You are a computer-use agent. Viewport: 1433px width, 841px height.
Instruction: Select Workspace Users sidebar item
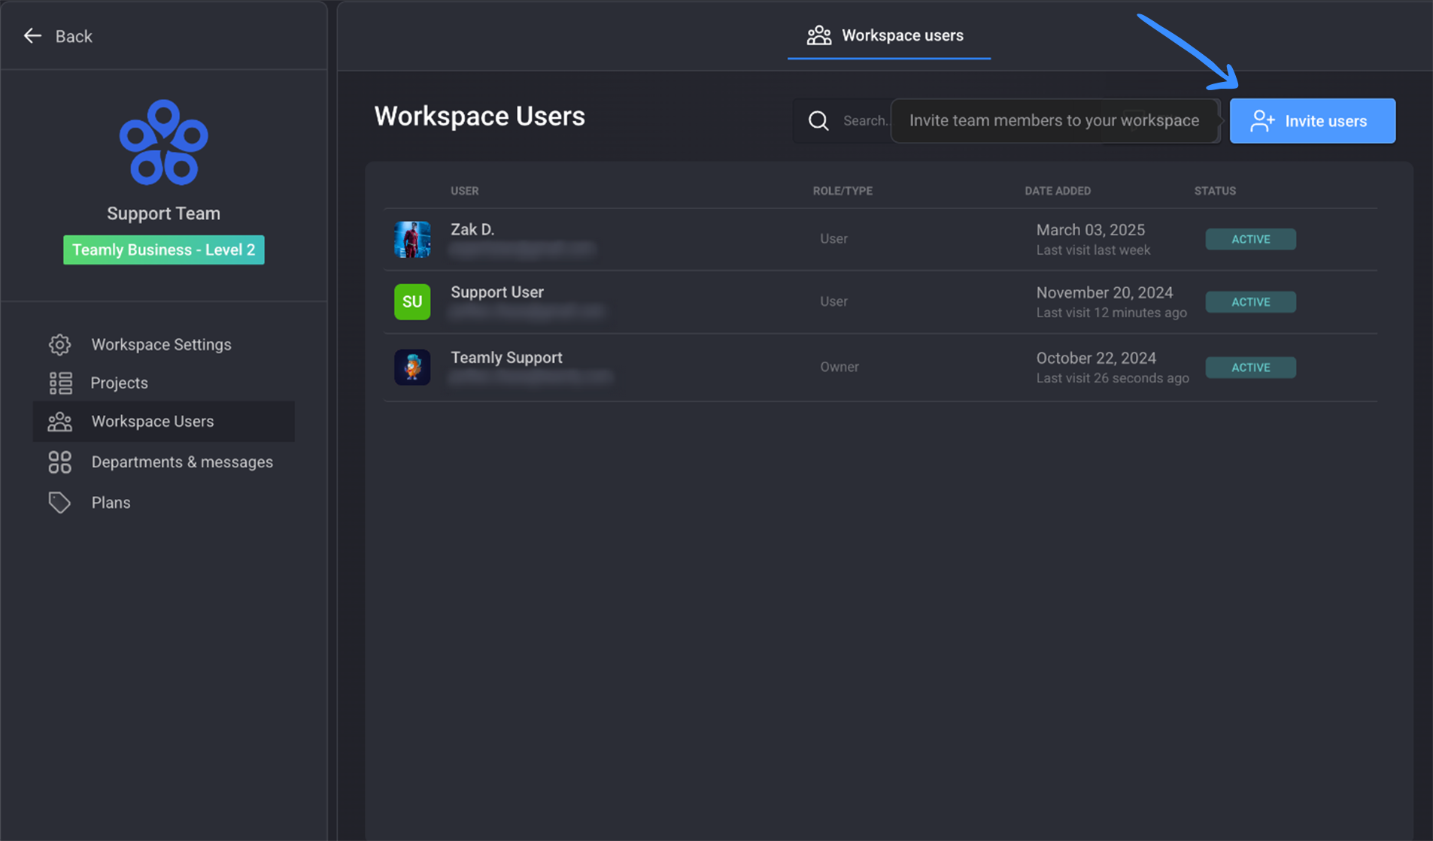(163, 421)
